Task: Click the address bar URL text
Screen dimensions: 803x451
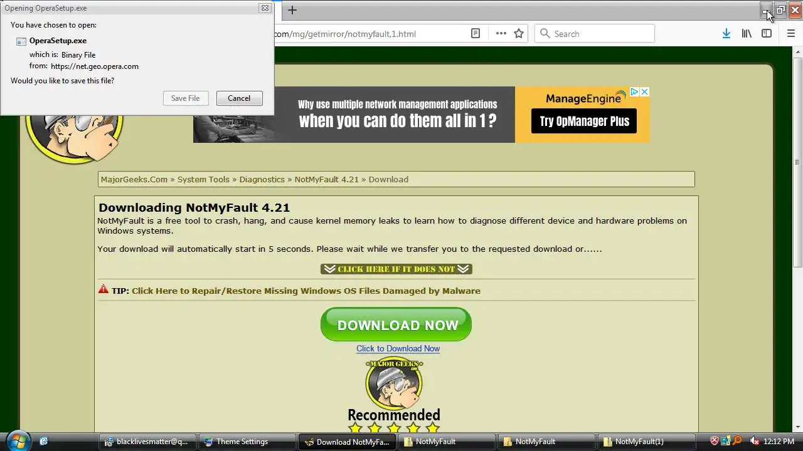Action: pyautogui.click(x=345, y=34)
